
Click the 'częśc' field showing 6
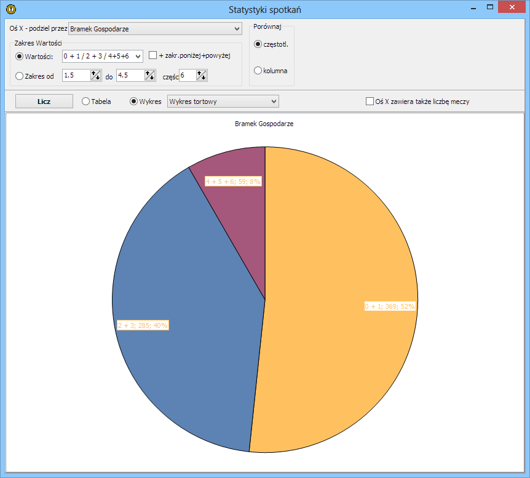(x=188, y=76)
